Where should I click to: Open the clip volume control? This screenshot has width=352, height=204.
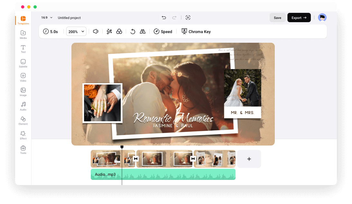tap(96, 31)
